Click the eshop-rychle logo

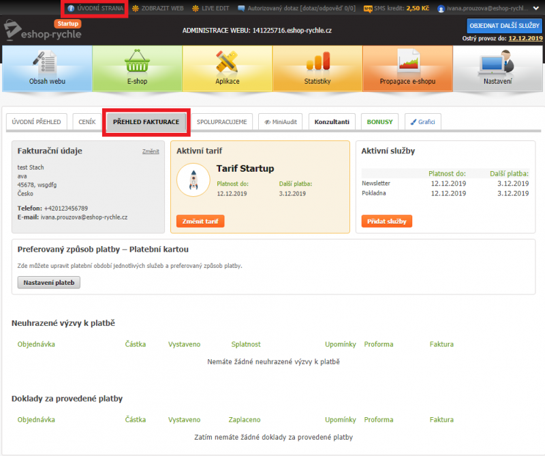coord(42,31)
